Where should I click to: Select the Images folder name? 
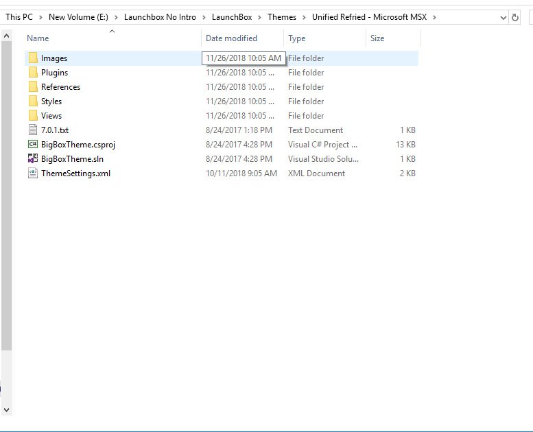54,58
